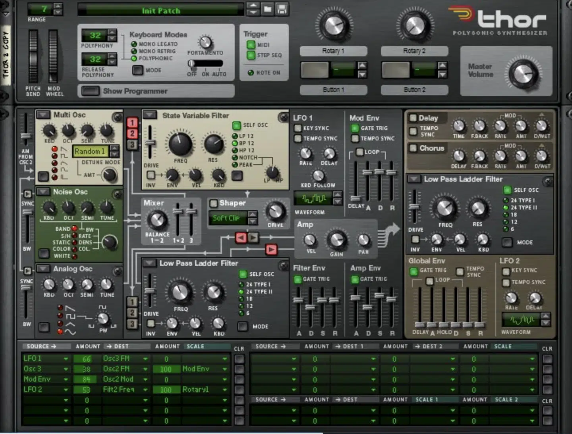
Task: Toggle Step Seq trigger
Action: pos(251,55)
